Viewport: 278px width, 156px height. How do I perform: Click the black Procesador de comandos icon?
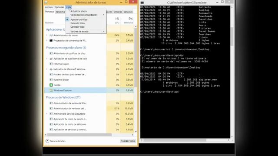click(x=51, y=40)
